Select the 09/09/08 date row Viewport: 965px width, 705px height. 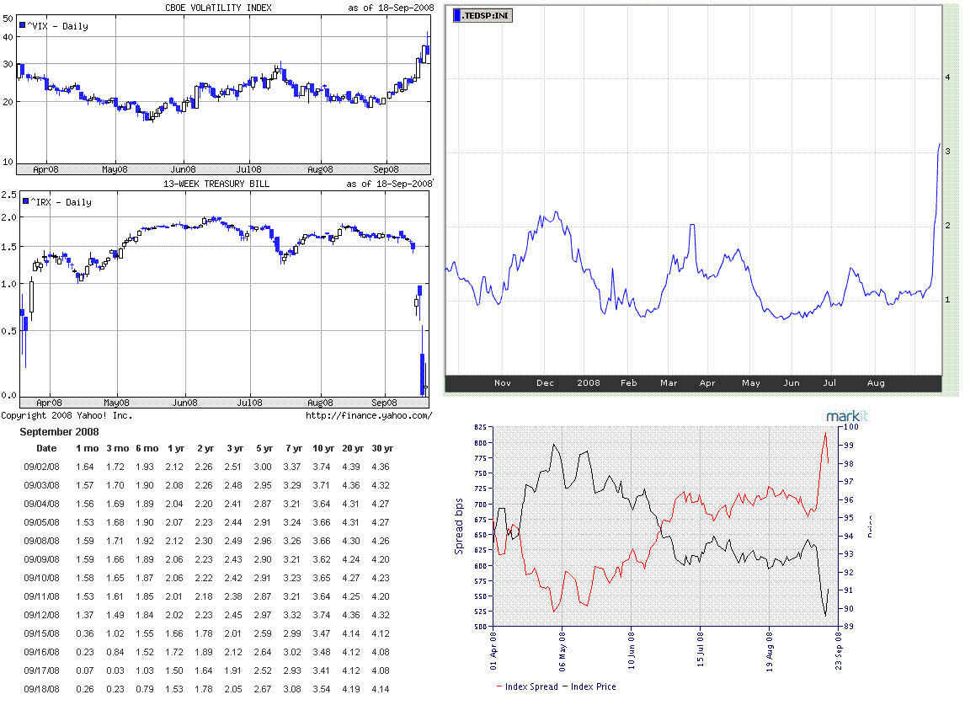click(x=207, y=559)
